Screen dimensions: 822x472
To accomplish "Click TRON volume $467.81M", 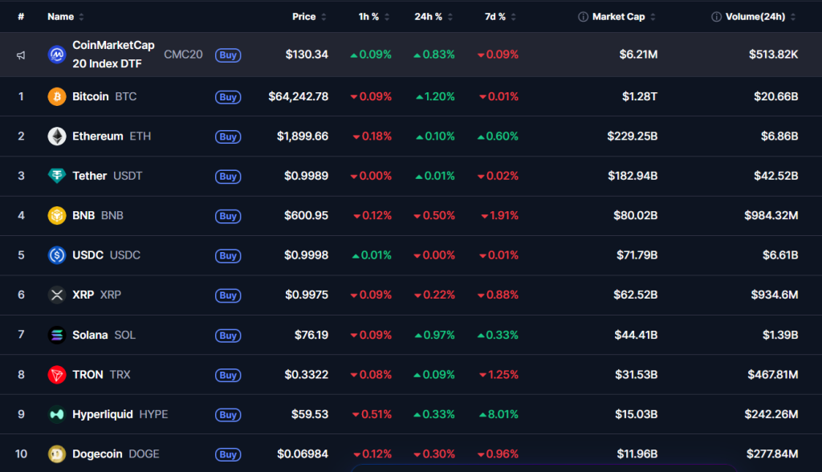I will point(773,374).
